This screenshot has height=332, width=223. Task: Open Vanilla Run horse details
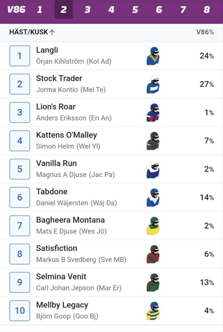(x=56, y=163)
